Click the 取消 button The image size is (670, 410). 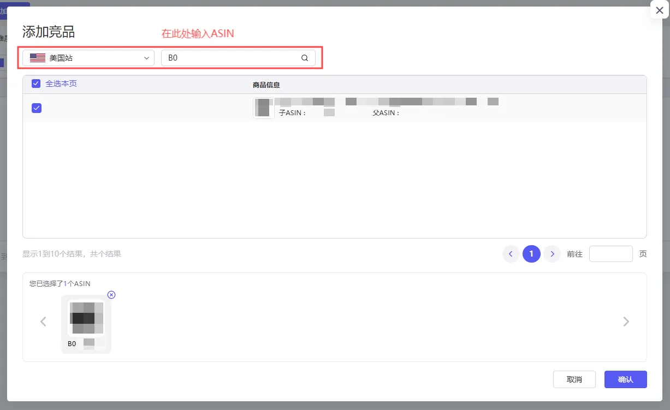(x=574, y=379)
